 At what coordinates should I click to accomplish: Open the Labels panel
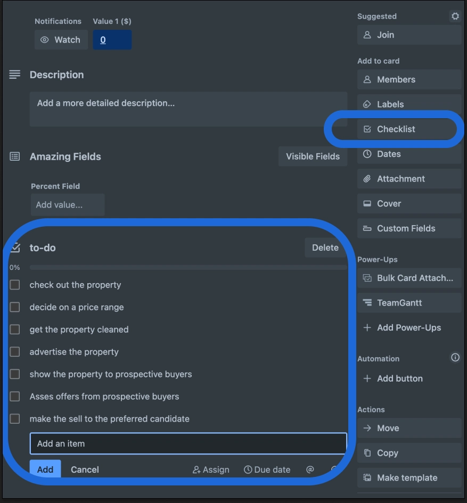(408, 104)
